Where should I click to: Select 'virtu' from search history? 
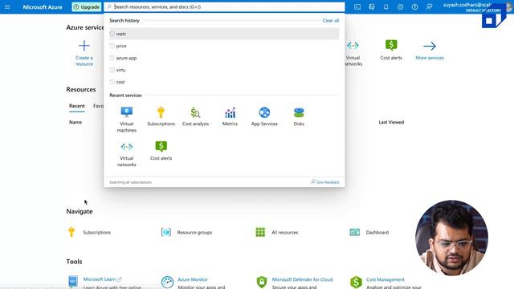pyautogui.click(x=224, y=70)
